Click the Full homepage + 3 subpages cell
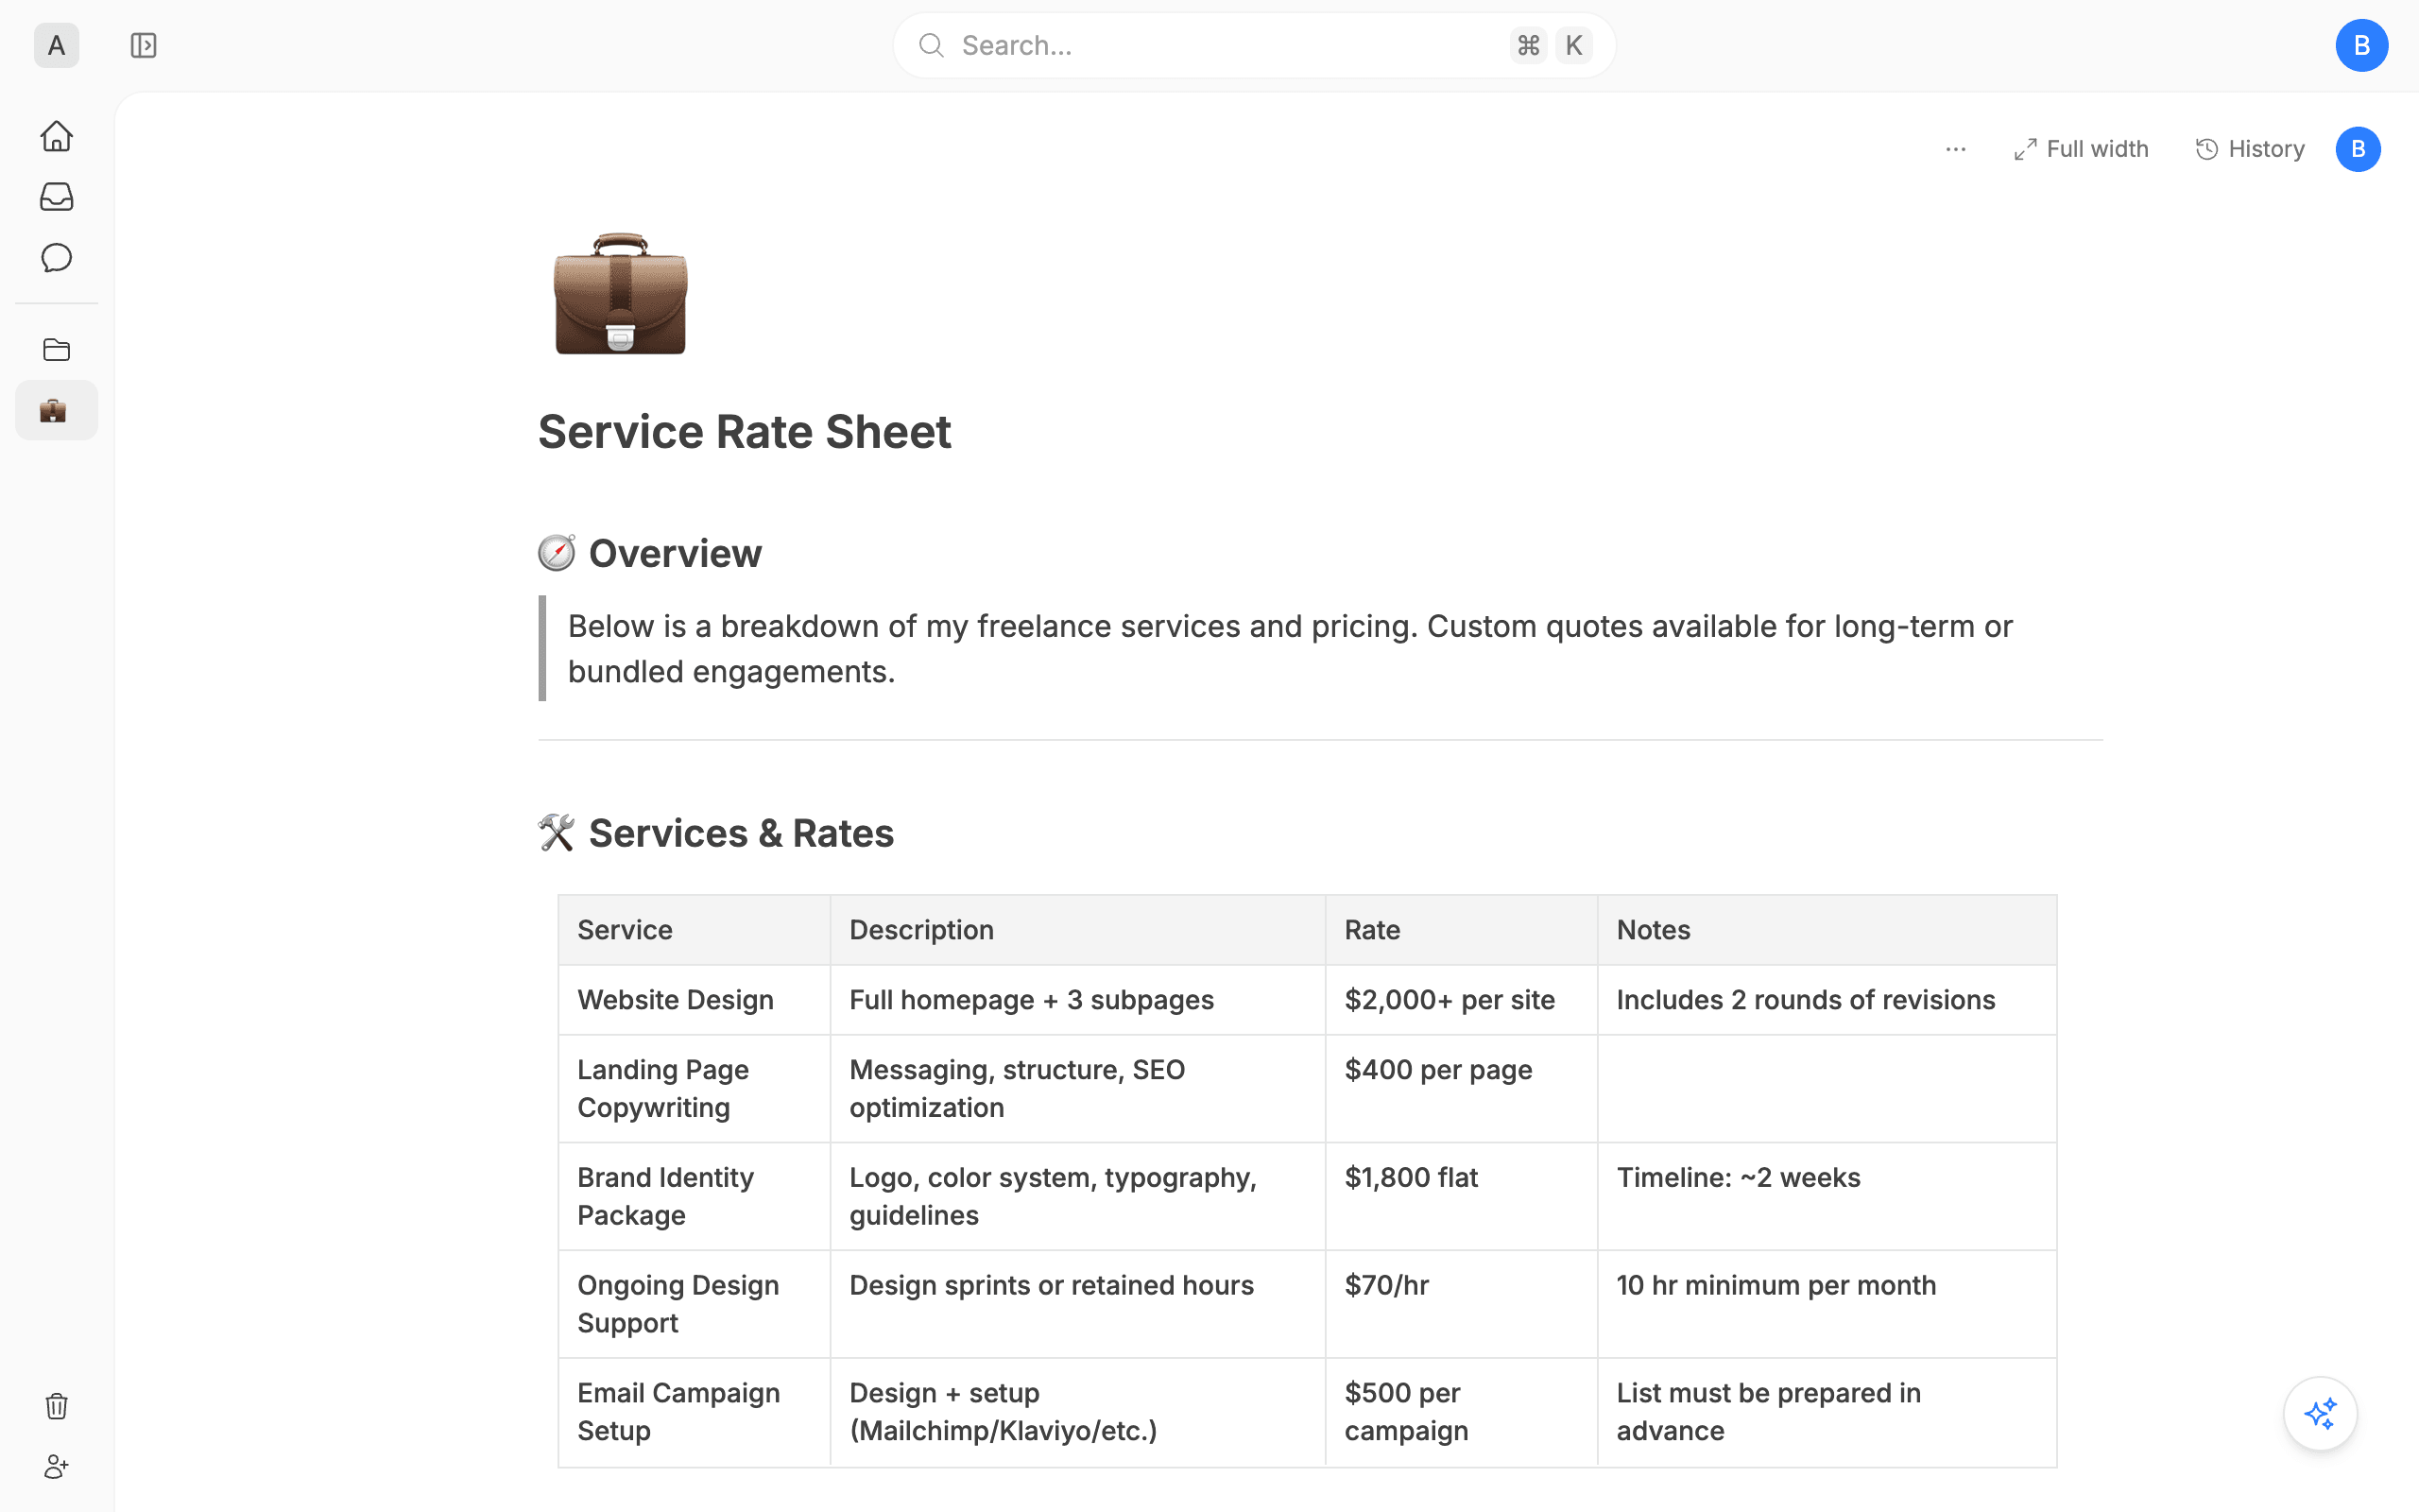The width and height of the screenshot is (2419, 1512). pyautogui.click(x=1077, y=1000)
